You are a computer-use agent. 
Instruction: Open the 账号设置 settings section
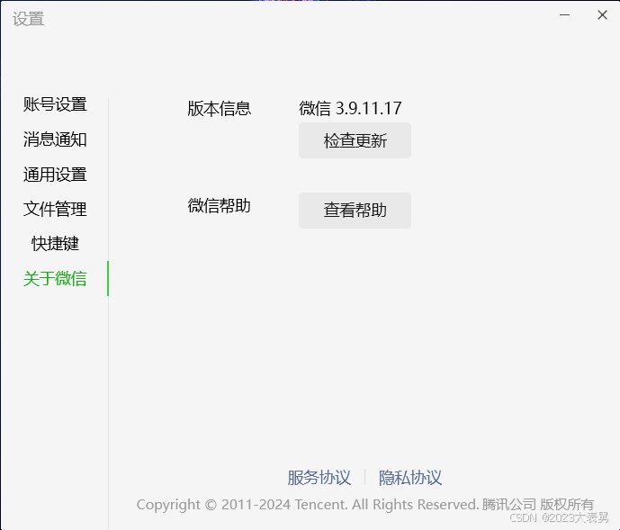[x=55, y=104]
